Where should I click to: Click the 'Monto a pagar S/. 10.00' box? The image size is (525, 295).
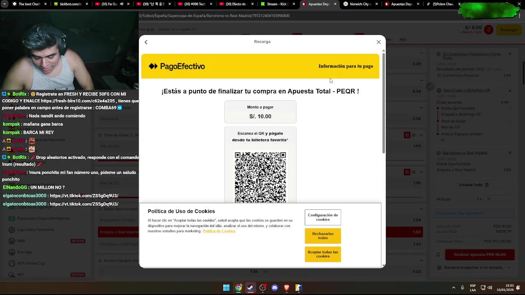(260, 112)
